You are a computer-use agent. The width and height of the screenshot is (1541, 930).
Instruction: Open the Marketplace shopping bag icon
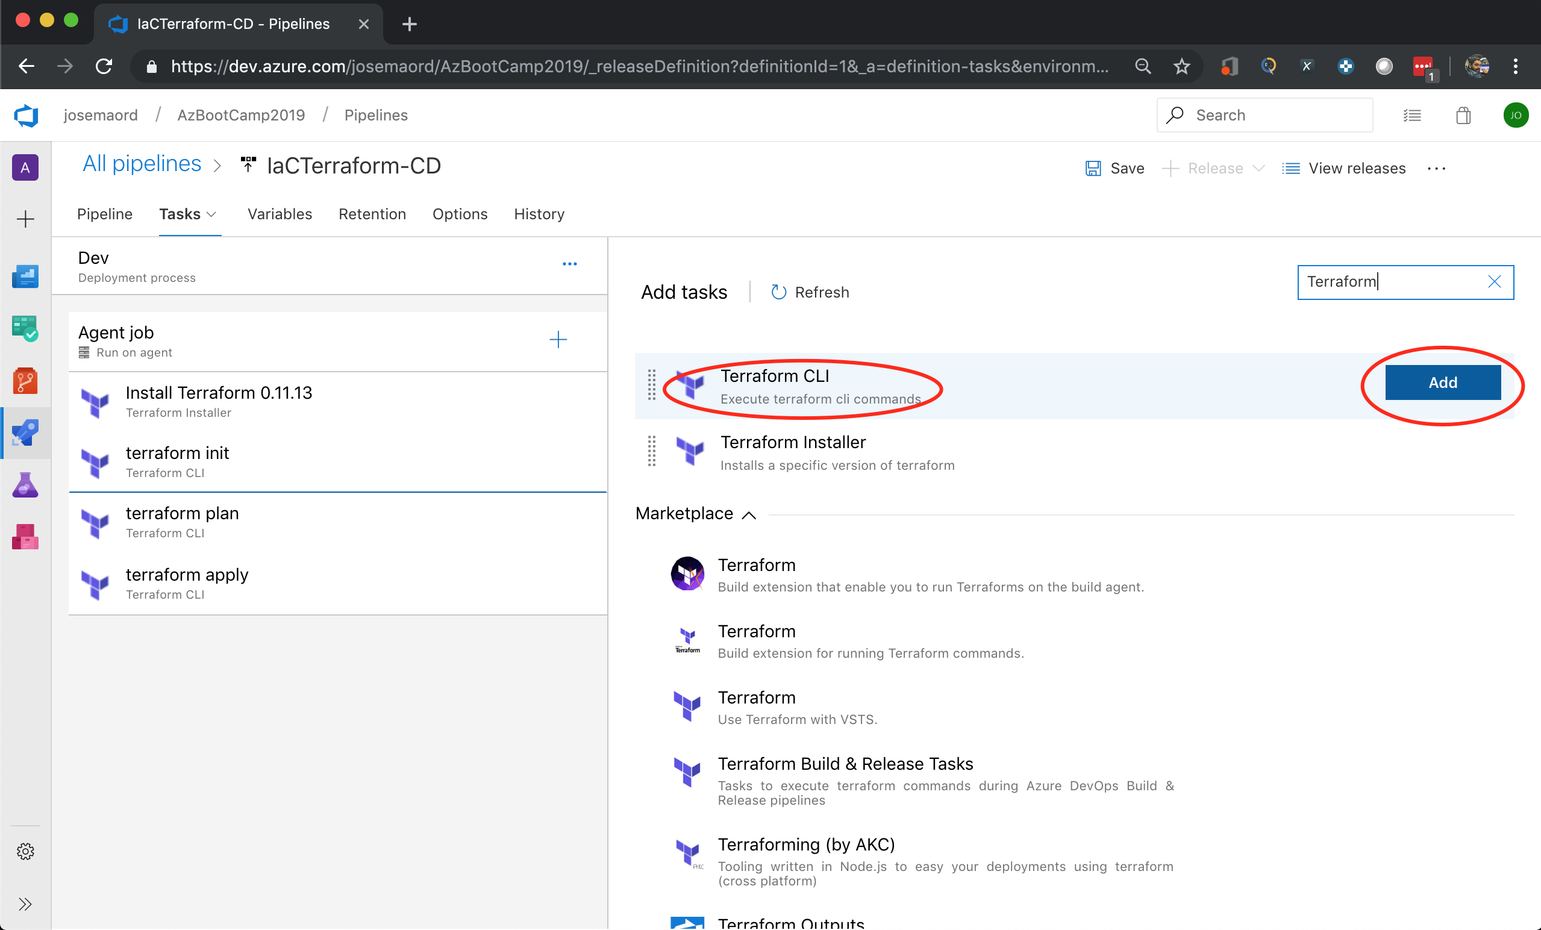pos(1463,116)
